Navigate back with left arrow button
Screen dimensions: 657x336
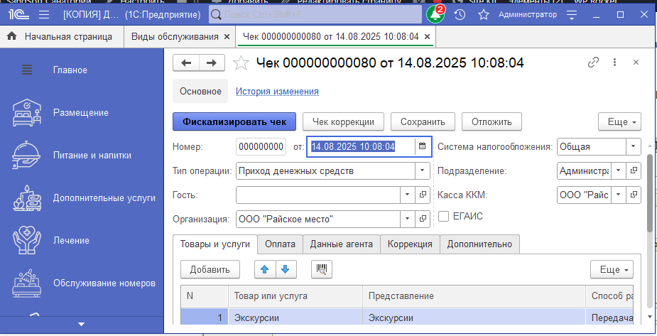(x=187, y=63)
